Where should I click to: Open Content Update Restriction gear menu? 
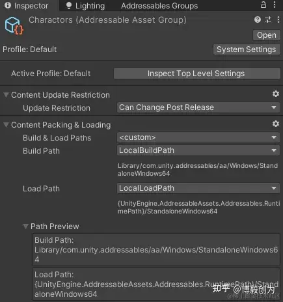click(x=276, y=94)
